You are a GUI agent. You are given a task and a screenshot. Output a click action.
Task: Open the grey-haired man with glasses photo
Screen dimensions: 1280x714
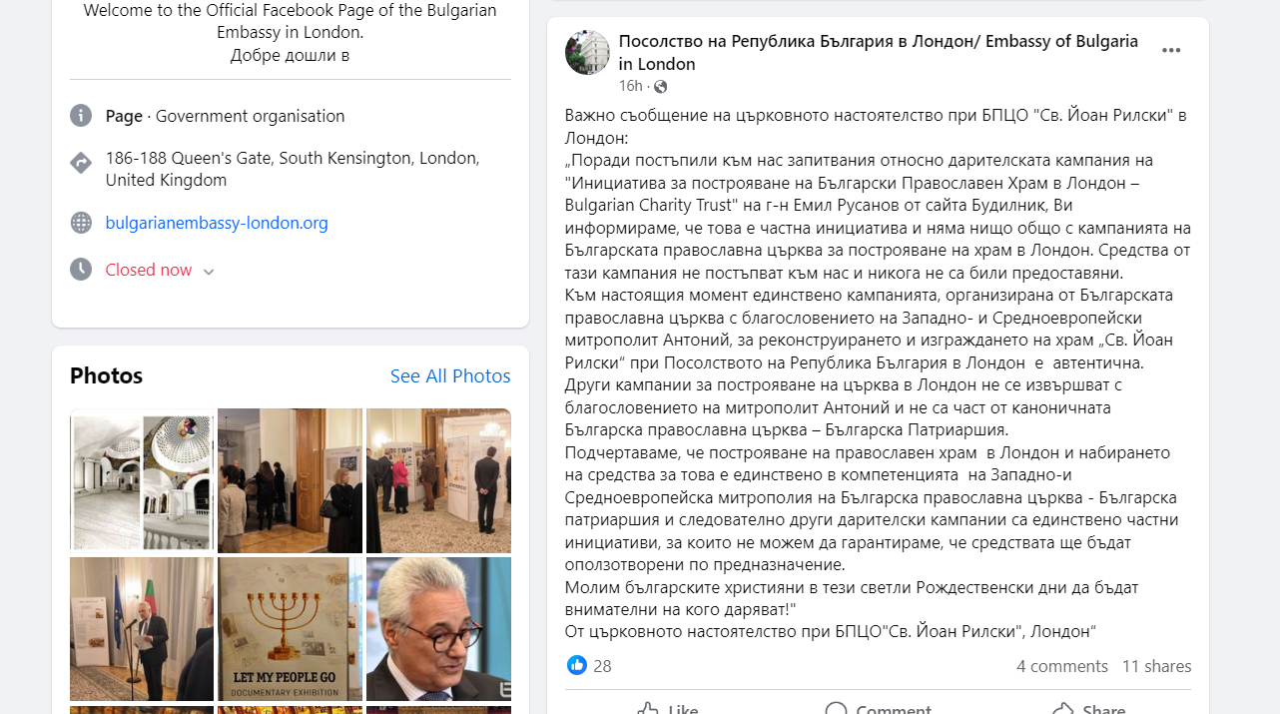(x=438, y=629)
